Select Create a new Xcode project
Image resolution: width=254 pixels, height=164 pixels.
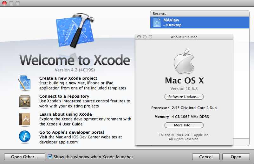(68, 78)
